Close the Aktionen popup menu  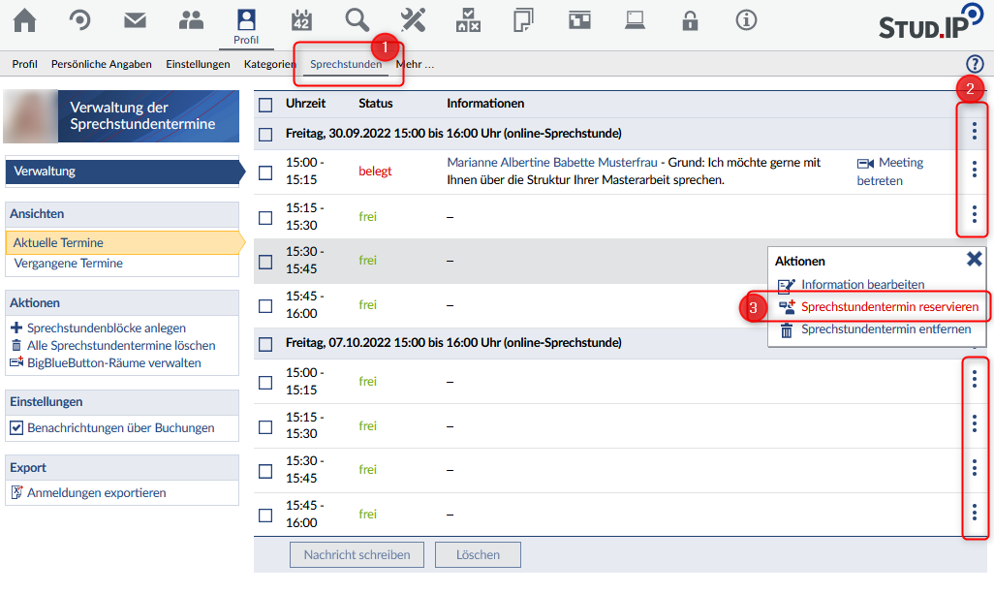[975, 259]
